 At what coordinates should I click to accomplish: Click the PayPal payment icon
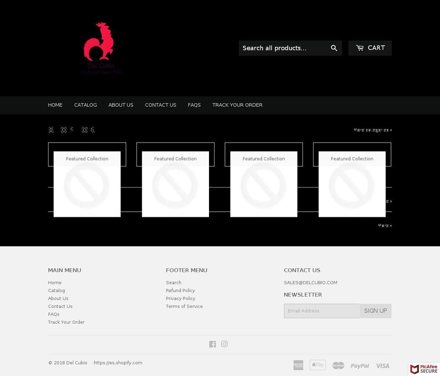tap(360, 365)
